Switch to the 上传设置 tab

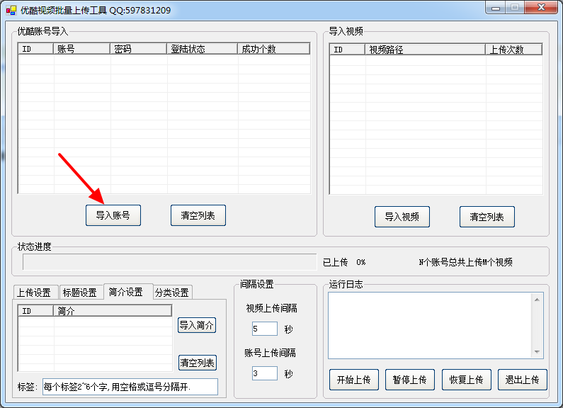point(34,293)
